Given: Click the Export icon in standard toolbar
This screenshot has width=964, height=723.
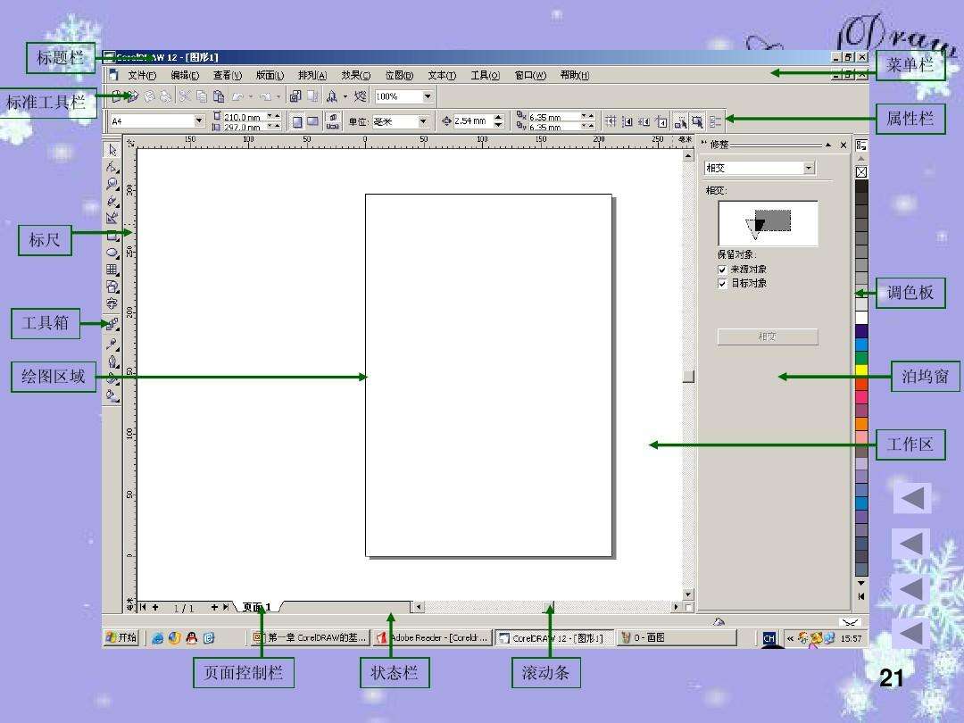Looking at the screenshot, I should click(x=312, y=96).
